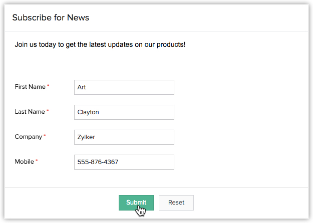Screen dimensions: 313x223
Task: Click the red asterisk beside First Name
Action: tap(48, 85)
